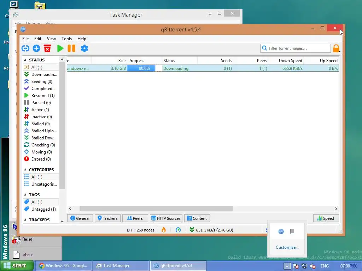The image size is (362, 271).
Task: Click the tray overflow arrow in taskbar
Action: pyautogui.click(x=287, y=266)
